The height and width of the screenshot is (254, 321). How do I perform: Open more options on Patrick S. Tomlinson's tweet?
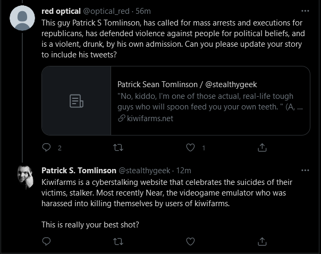coord(305,170)
